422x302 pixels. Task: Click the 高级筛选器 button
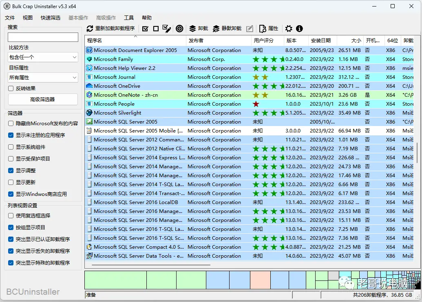pyautogui.click(x=43, y=100)
